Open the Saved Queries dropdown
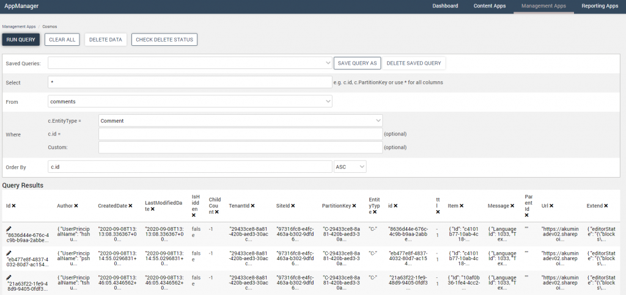The image size is (626, 295). [190, 63]
